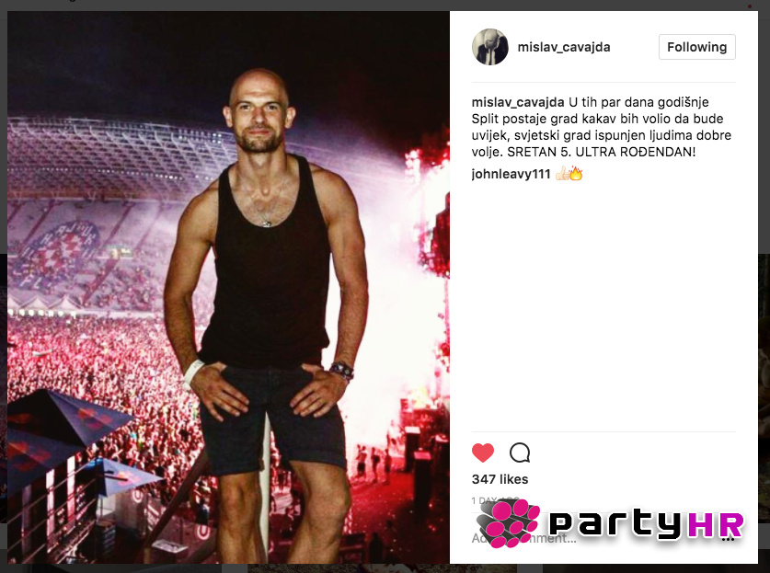Open mislav_cavajda username in the caption
Screen dimensions: 770x573
point(518,102)
